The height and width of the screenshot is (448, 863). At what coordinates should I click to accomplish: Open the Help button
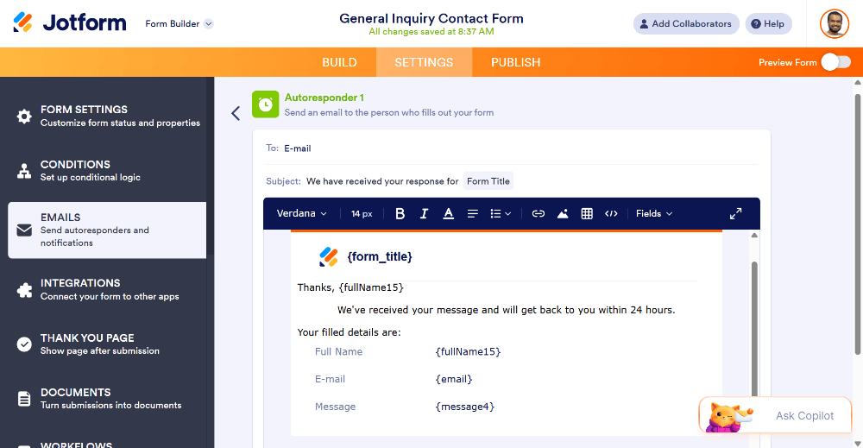768,23
